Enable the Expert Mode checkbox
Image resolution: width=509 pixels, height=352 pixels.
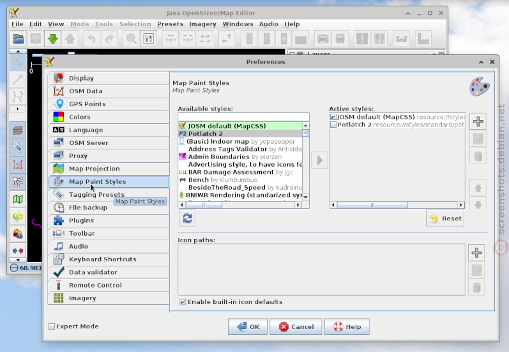tap(52, 326)
